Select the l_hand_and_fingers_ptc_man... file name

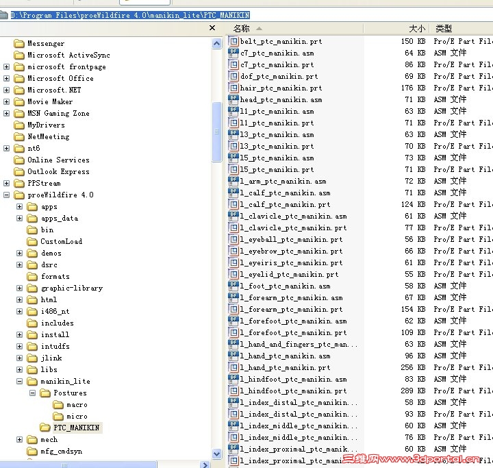click(299, 344)
